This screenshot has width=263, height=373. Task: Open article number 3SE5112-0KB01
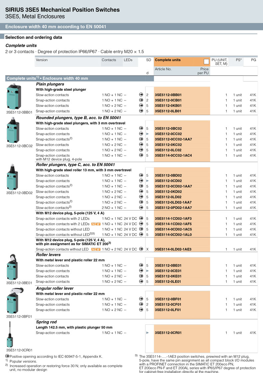(168, 106)
